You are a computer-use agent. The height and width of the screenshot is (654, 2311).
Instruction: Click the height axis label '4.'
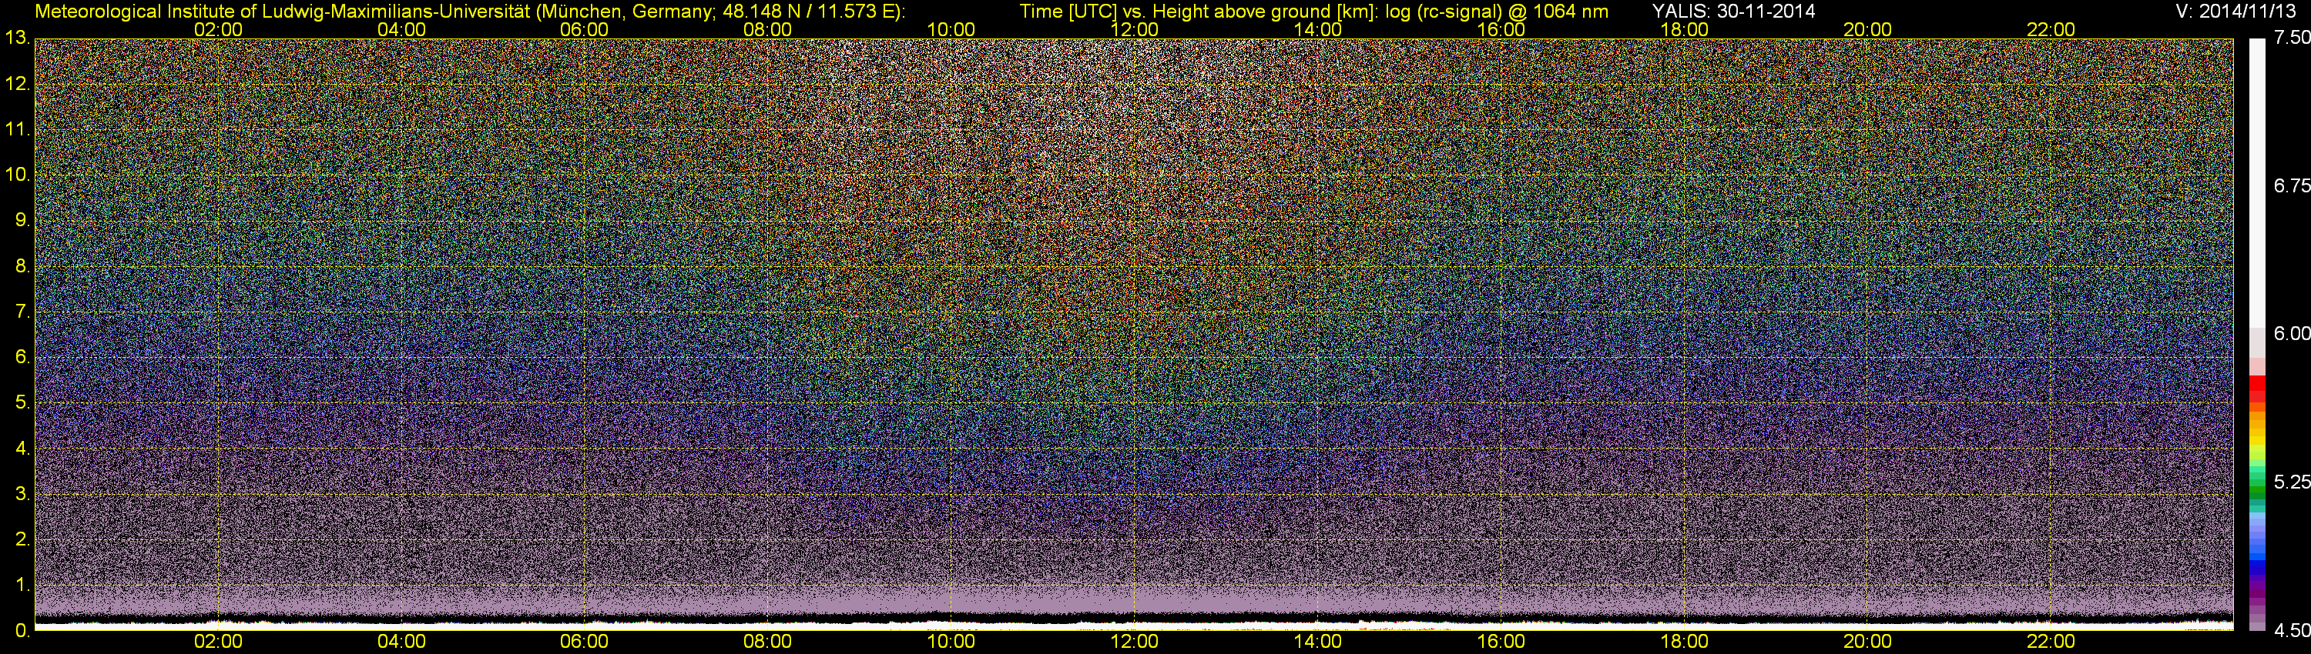(22, 448)
